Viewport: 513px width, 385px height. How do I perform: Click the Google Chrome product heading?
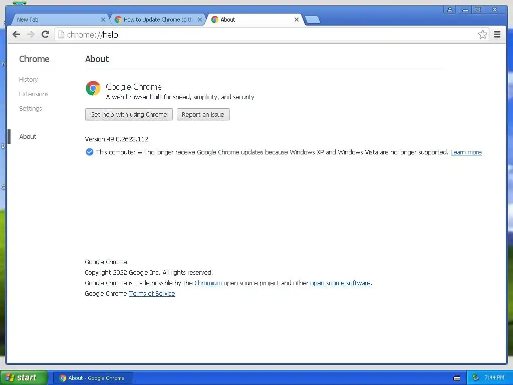pyautogui.click(x=133, y=87)
